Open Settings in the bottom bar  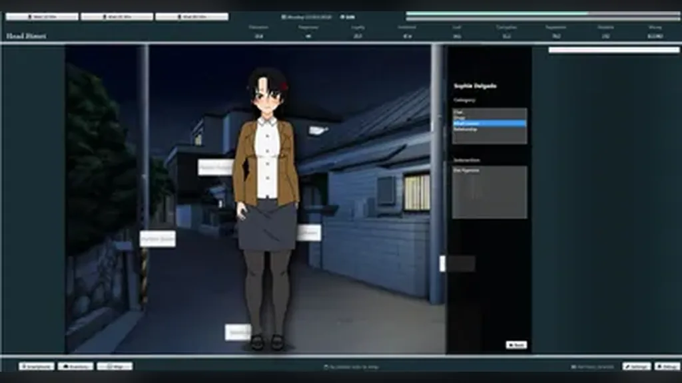tap(636, 366)
